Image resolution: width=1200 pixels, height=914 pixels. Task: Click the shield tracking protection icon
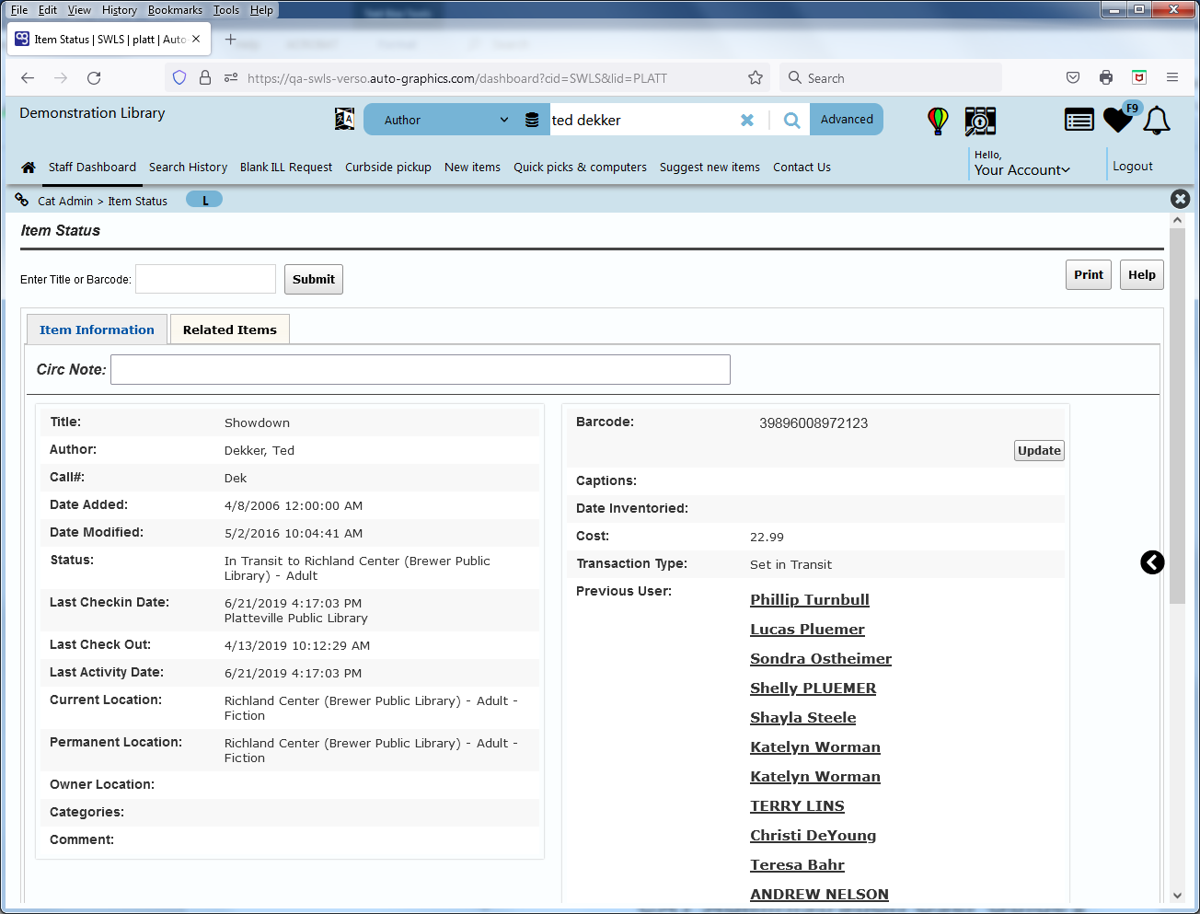pos(179,78)
